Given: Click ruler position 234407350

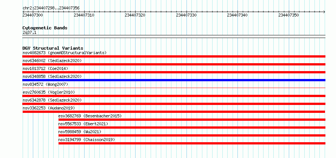Looking at the screenshot, I should coord(289,15).
